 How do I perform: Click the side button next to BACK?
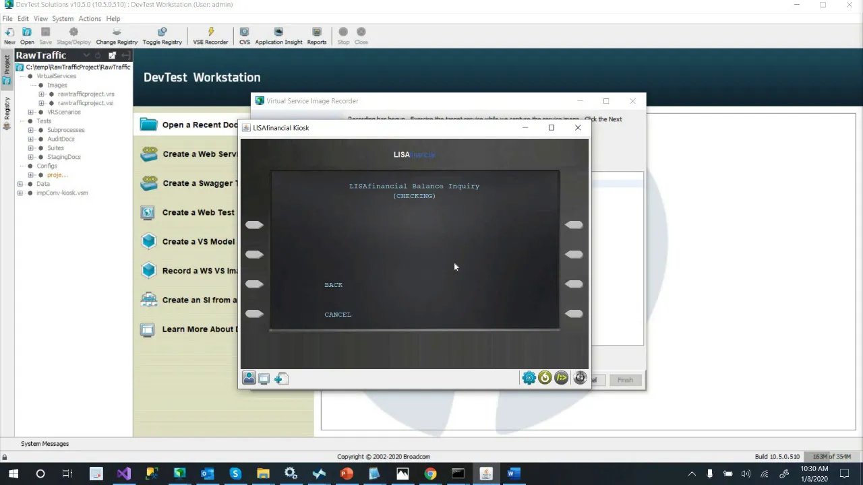[x=254, y=284]
